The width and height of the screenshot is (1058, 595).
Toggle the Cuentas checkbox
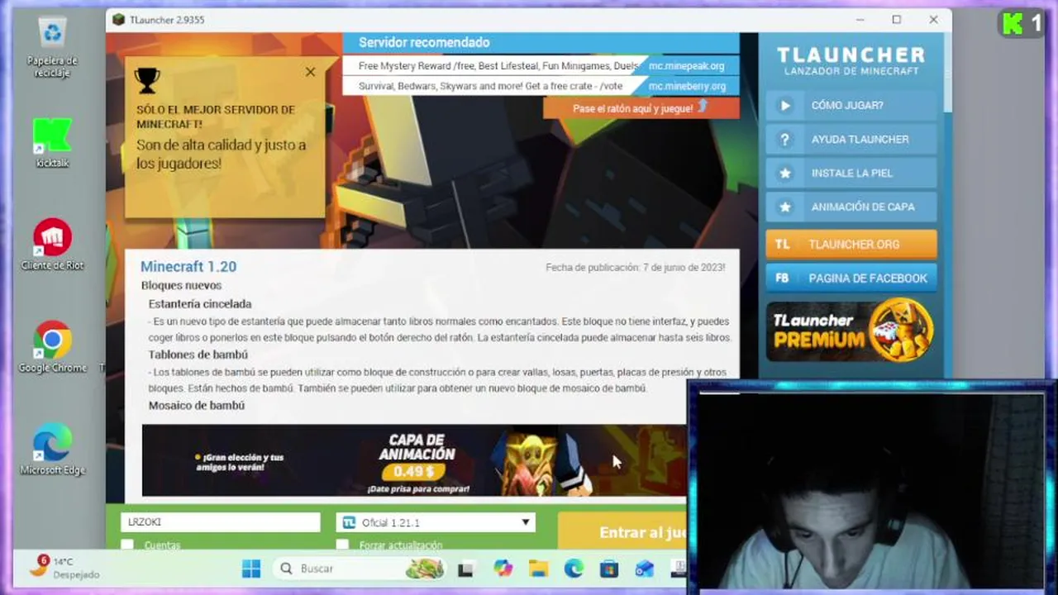pyautogui.click(x=127, y=545)
